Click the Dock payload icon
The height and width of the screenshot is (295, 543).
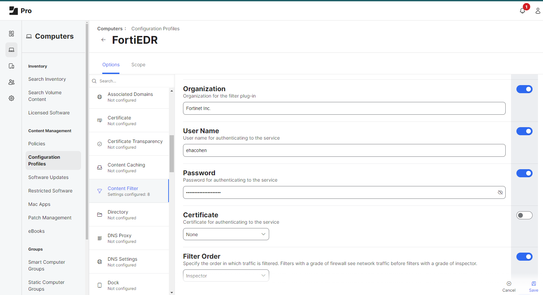(100, 285)
